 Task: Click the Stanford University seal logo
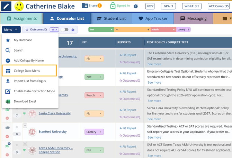(x=32, y=132)
